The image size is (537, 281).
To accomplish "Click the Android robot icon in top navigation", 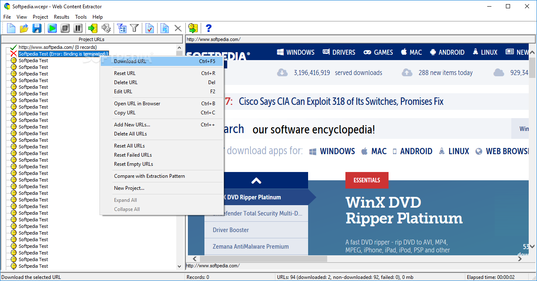I will point(433,52).
